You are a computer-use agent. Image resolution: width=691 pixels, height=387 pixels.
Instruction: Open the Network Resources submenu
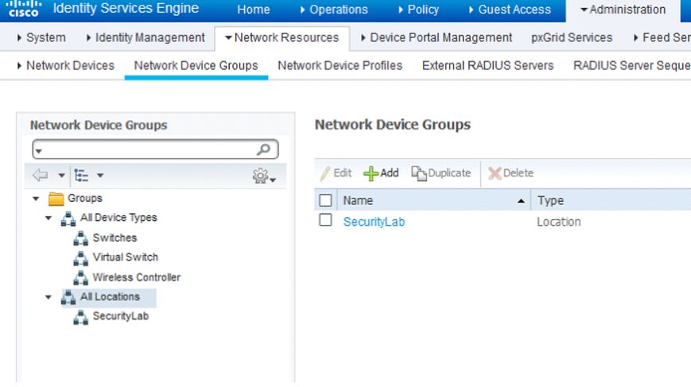(x=282, y=38)
